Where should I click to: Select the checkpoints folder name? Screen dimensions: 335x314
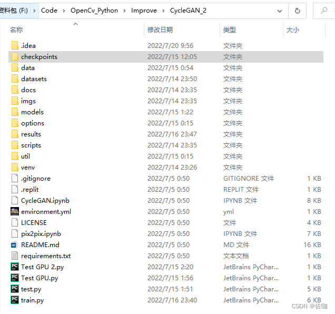[x=39, y=57]
